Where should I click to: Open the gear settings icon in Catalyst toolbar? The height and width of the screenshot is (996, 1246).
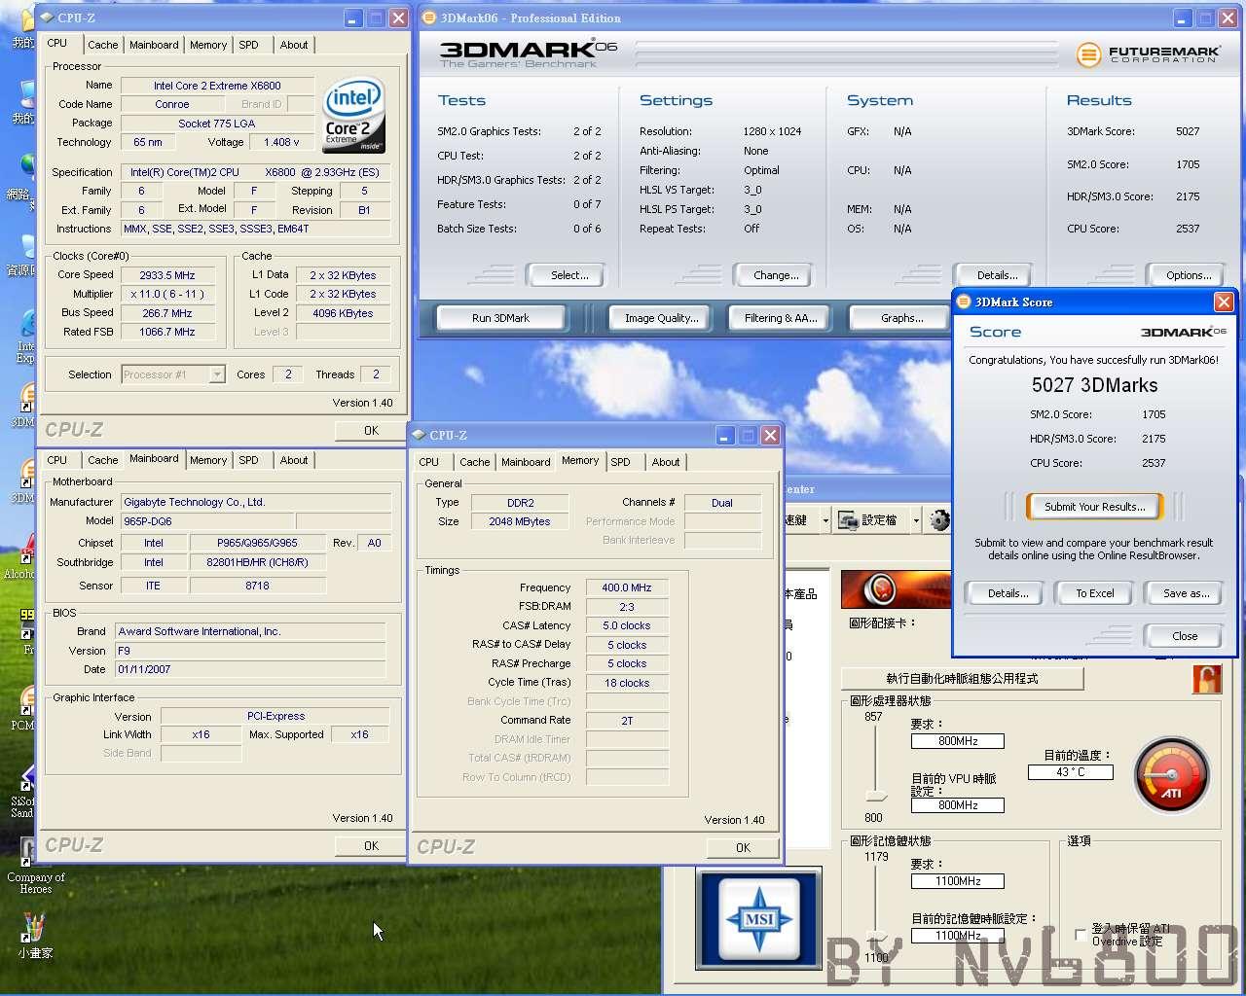click(x=939, y=520)
